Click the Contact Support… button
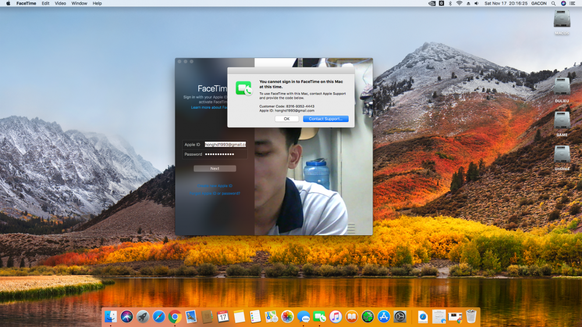582x327 pixels. point(325,119)
